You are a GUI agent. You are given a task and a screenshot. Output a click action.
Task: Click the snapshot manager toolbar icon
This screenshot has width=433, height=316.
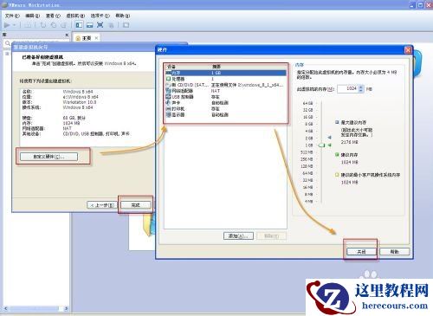pyautogui.click(x=63, y=25)
